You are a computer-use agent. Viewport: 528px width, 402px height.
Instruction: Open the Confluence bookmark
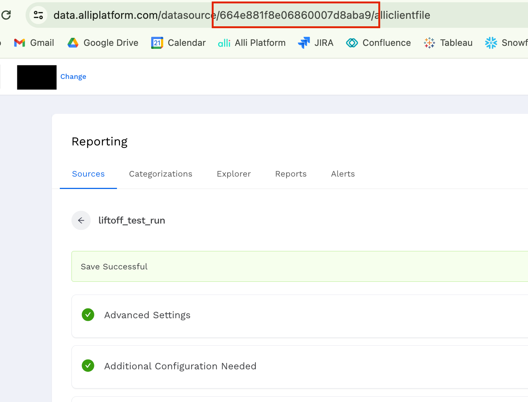[x=378, y=43]
